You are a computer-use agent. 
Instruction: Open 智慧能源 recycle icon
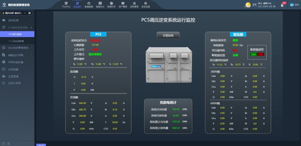pyautogui.click(x=89, y=4)
